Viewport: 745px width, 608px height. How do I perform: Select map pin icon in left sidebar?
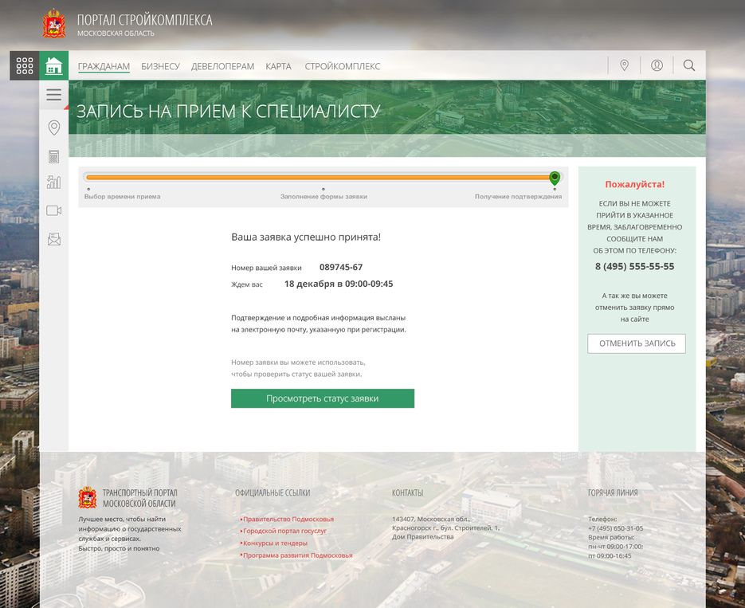coord(54,127)
